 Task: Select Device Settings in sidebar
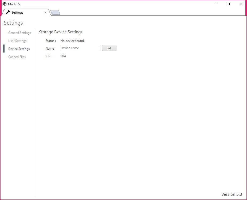19,49
